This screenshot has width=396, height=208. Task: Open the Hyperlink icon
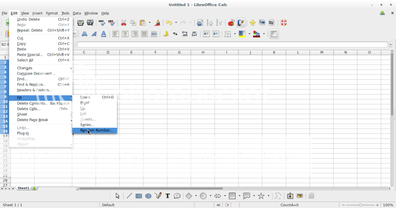pos(200,23)
